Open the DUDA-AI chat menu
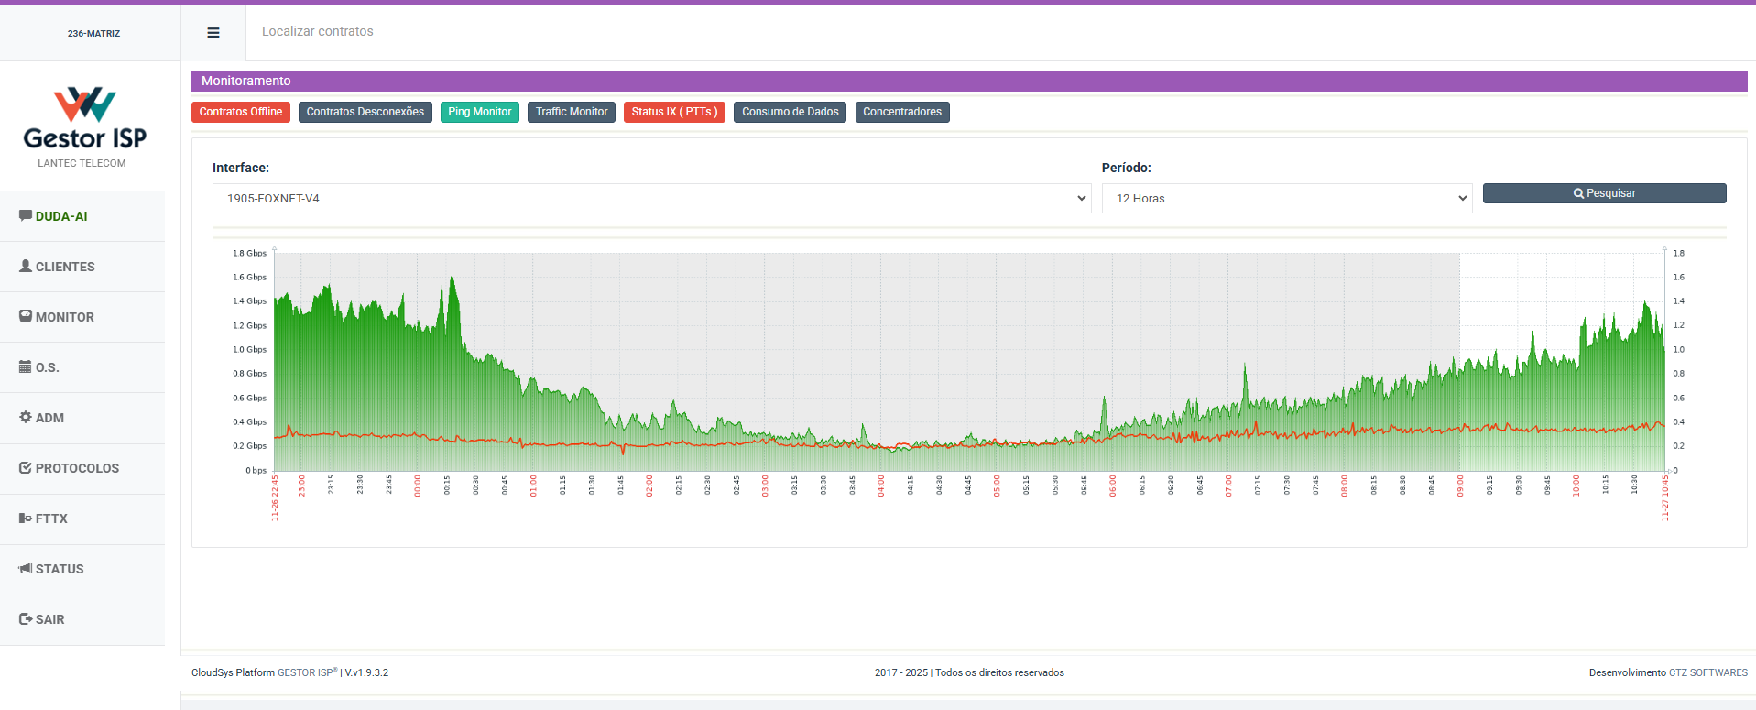1756x710 pixels. tap(60, 216)
